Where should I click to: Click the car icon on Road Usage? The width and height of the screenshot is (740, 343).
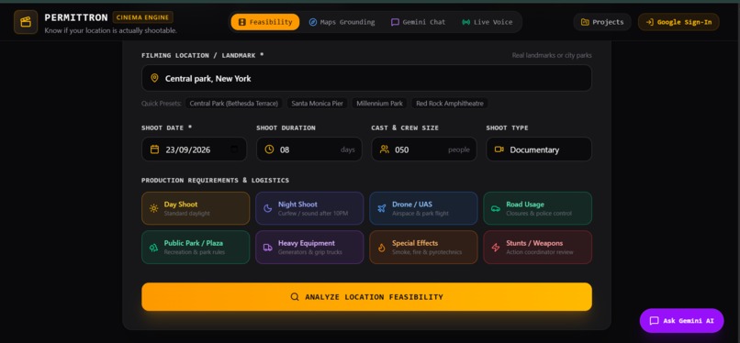pyautogui.click(x=496, y=208)
